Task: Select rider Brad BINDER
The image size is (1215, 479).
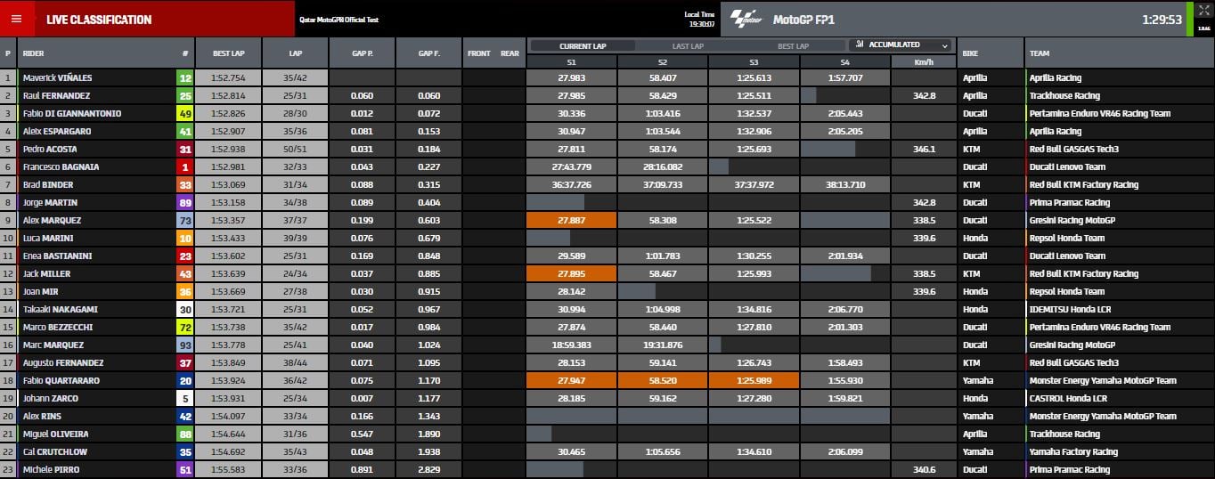Action: click(x=48, y=184)
